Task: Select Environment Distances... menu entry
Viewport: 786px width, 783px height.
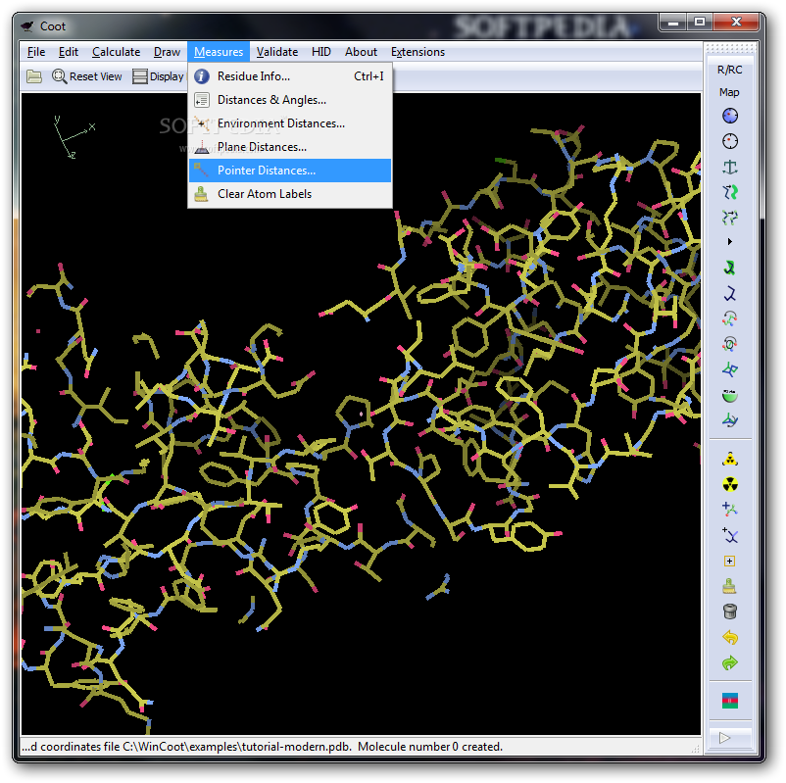Action: [x=290, y=123]
